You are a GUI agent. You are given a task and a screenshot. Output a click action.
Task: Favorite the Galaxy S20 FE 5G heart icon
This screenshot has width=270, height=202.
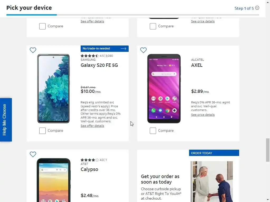(x=33, y=50)
